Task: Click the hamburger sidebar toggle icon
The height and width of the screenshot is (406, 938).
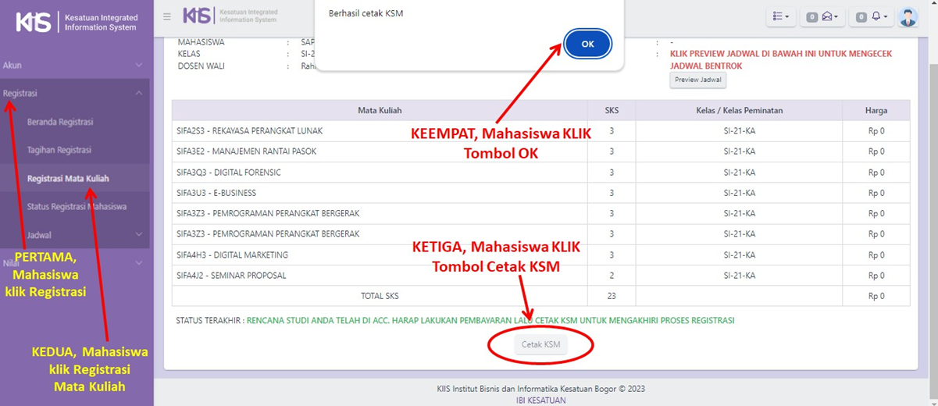Action: (x=167, y=17)
